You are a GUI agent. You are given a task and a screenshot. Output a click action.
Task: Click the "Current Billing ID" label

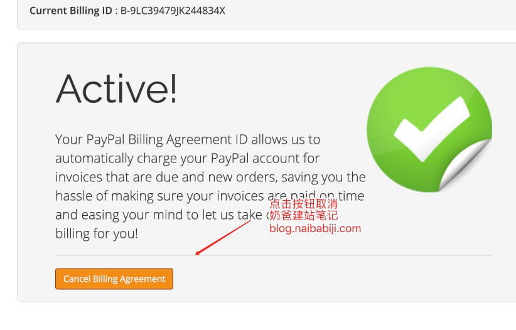click(x=71, y=11)
